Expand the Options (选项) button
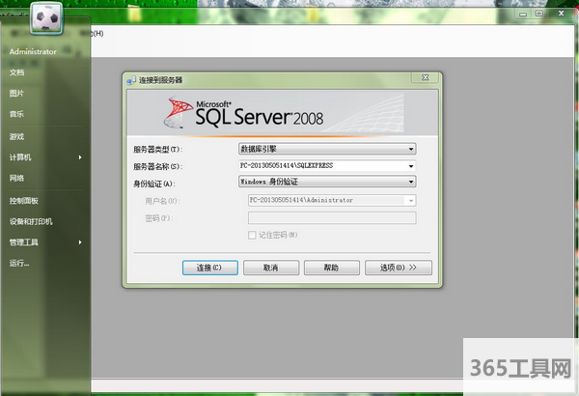Image resolution: width=579 pixels, height=396 pixels. coord(399,268)
